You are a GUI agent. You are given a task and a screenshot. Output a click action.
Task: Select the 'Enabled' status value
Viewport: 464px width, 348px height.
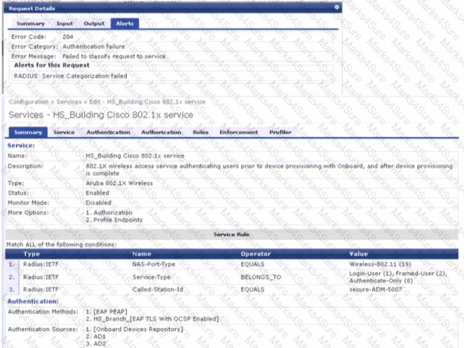click(x=98, y=193)
